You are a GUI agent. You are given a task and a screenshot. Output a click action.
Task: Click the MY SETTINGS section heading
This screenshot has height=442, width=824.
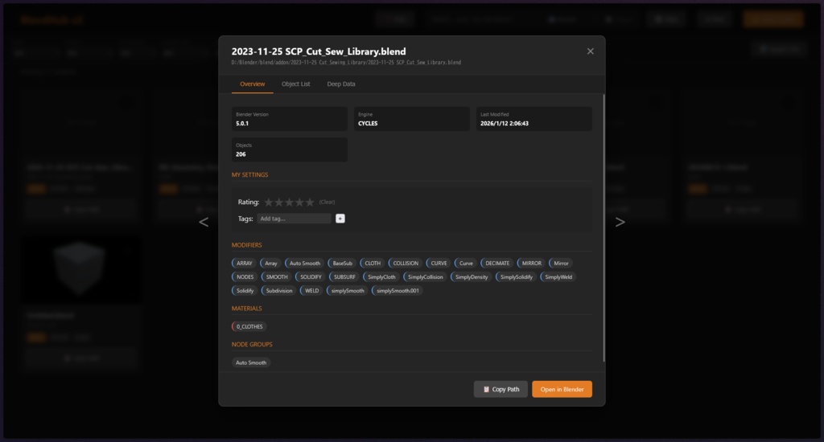pos(249,175)
